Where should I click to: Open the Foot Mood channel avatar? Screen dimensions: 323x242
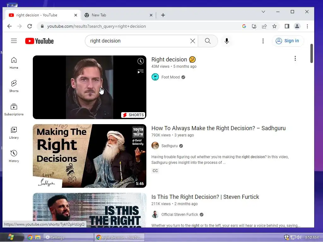155,77
